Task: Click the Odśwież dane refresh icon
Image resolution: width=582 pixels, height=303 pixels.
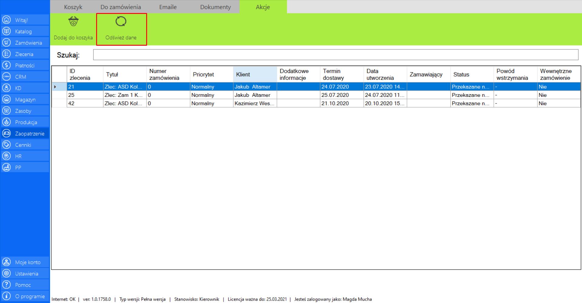Action: tap(121, 21)
